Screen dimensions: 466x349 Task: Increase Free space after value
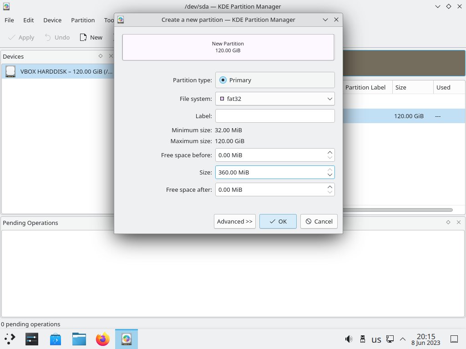[330, 187]
